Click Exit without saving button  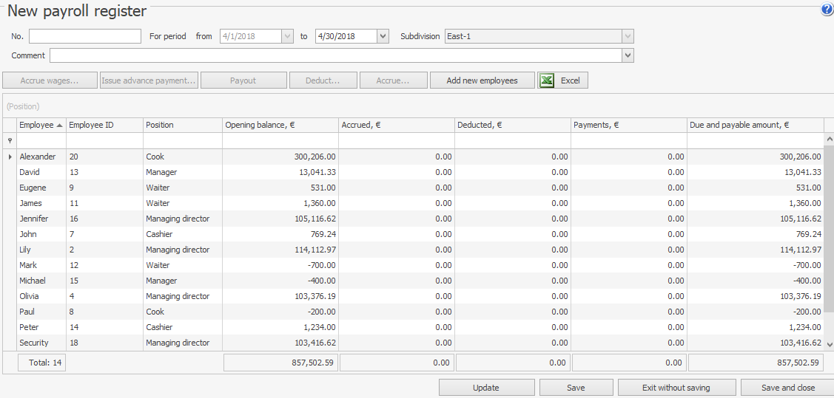676,388
